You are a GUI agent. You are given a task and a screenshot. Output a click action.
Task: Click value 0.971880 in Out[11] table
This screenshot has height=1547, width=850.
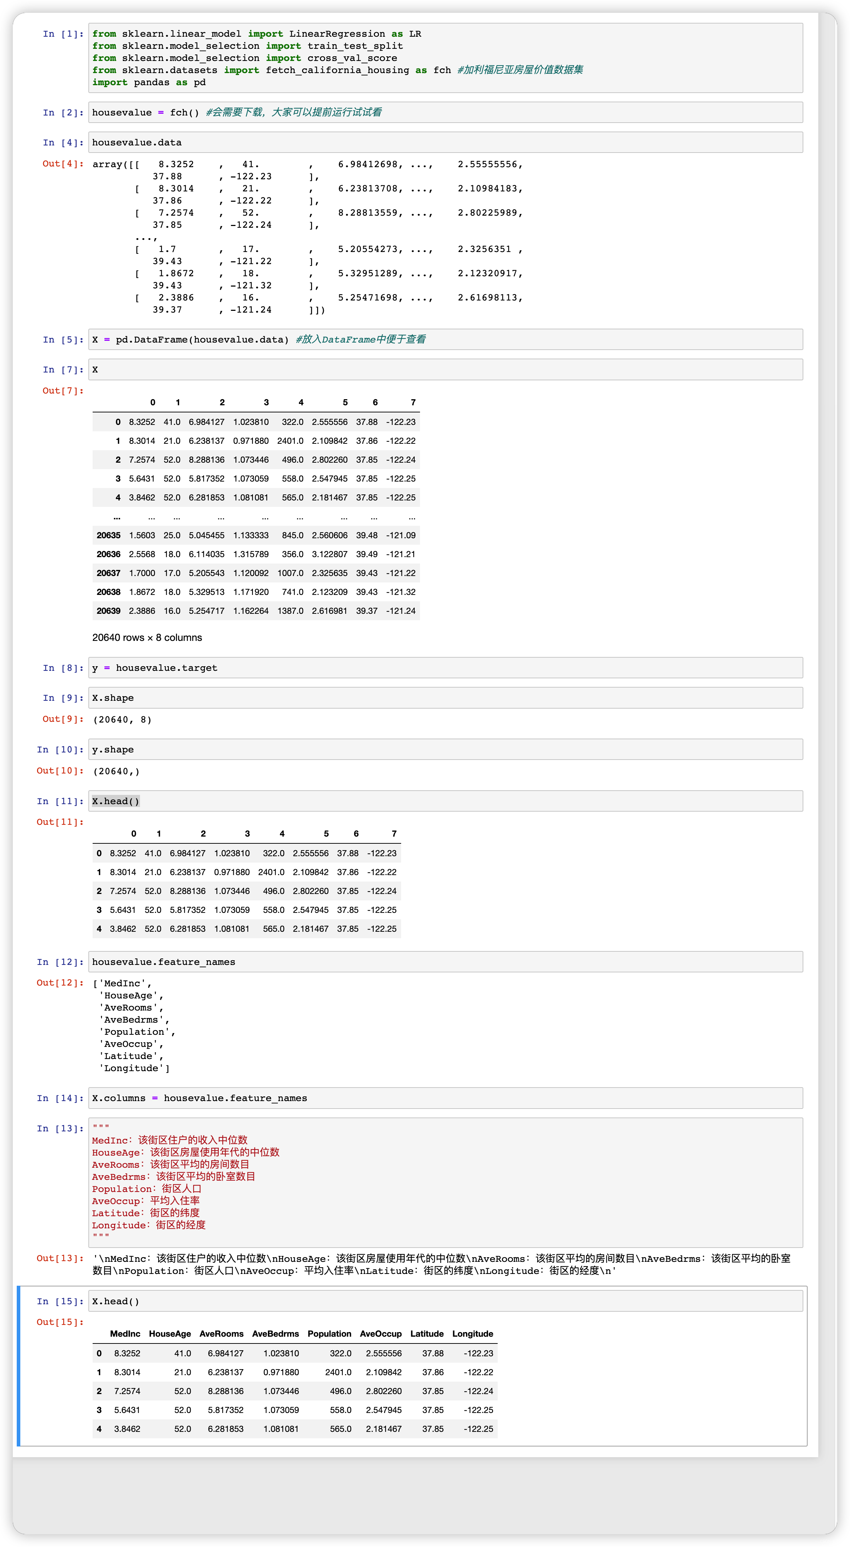tap(232, 872)
